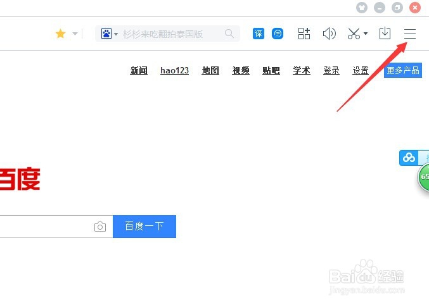Open the 设置 settings link

pos(361,70)
